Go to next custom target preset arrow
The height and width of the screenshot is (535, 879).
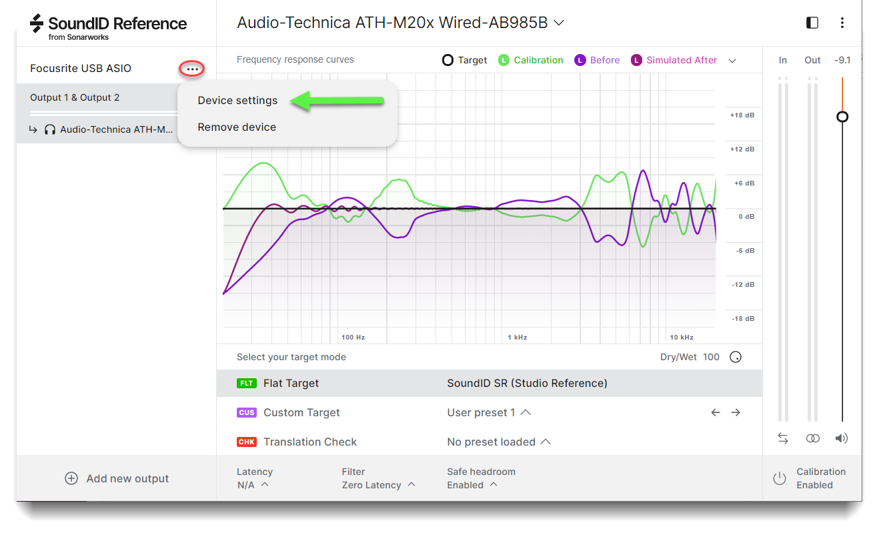click(736, 413)
